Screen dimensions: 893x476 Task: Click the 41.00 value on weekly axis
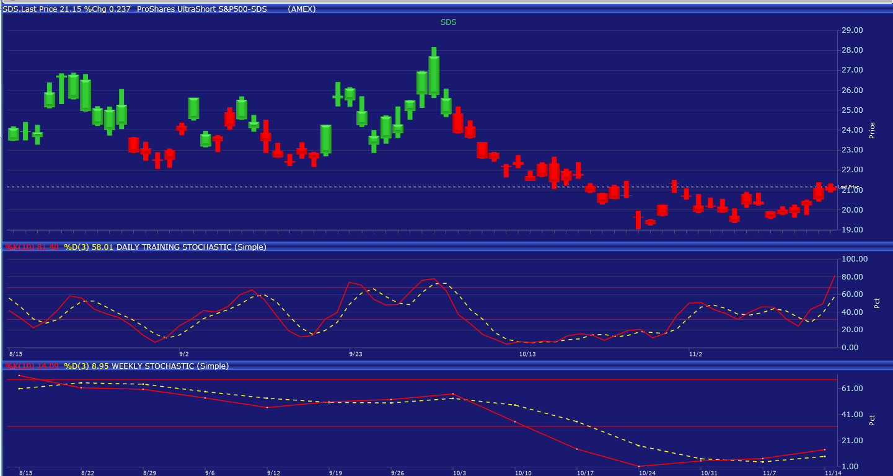(852, 415)
